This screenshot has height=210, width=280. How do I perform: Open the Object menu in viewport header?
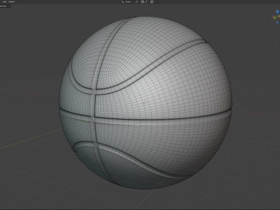[12, 2]
